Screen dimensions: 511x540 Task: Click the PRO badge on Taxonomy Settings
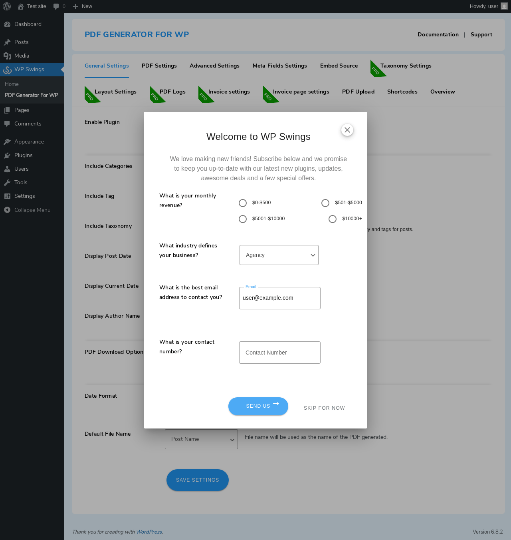click(376, 70)
